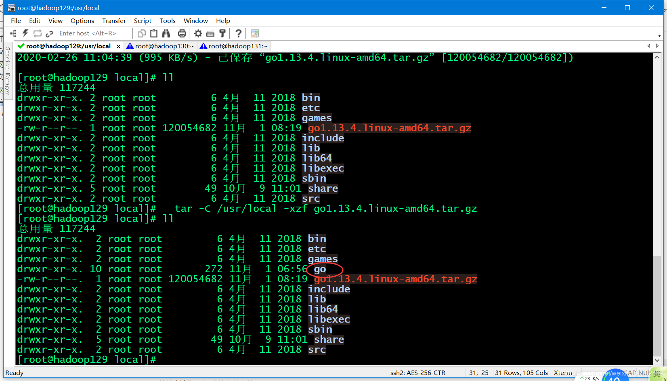Switch to the root@hadoop130 tab
This screenshot has width=667, height=381.
[x=160, y=46]
